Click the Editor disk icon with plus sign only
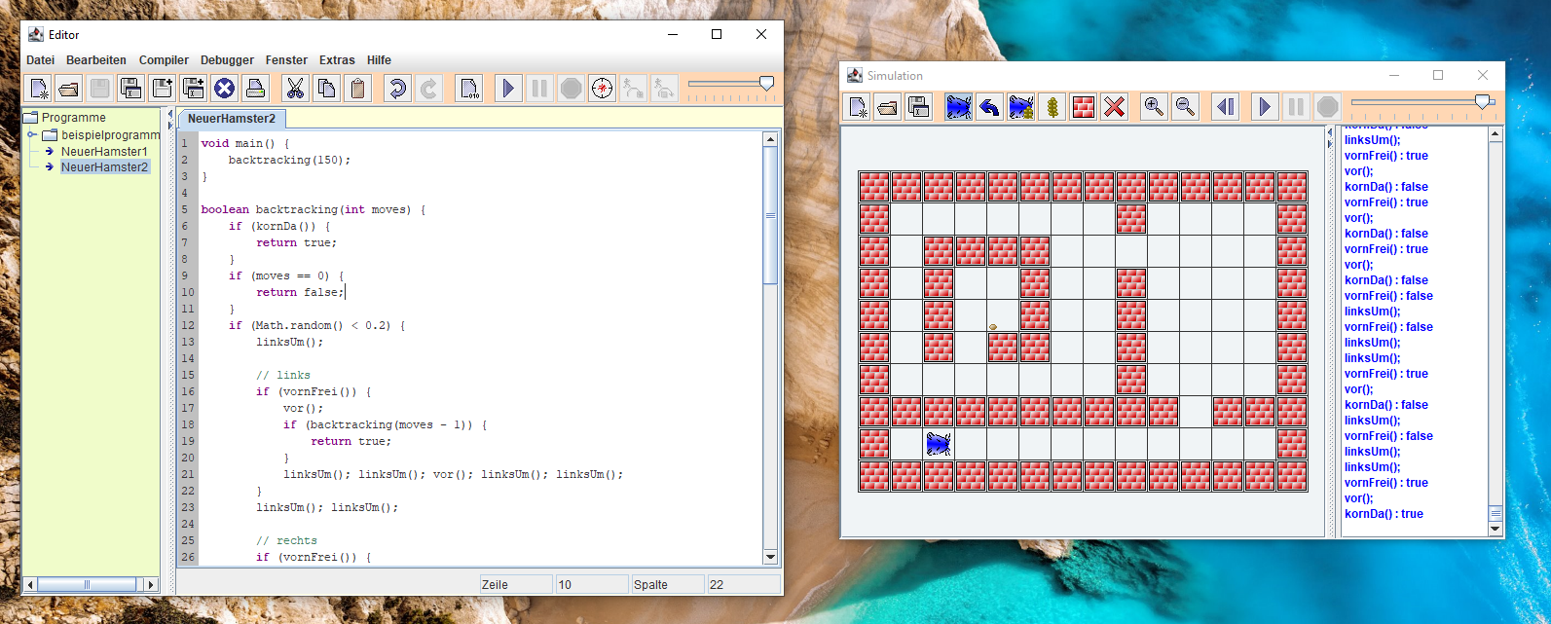 tap(163, 89)
